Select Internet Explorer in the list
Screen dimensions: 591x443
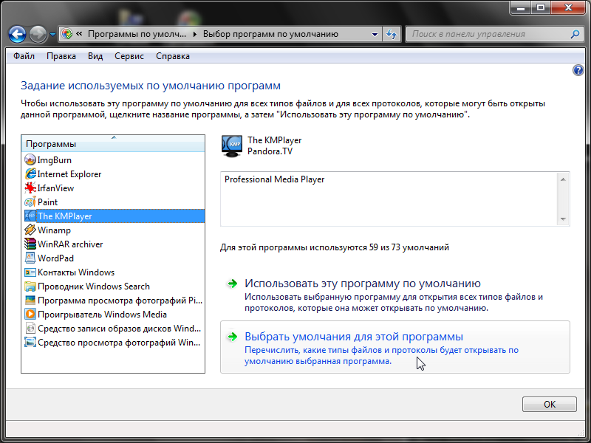tap(113, 174)
